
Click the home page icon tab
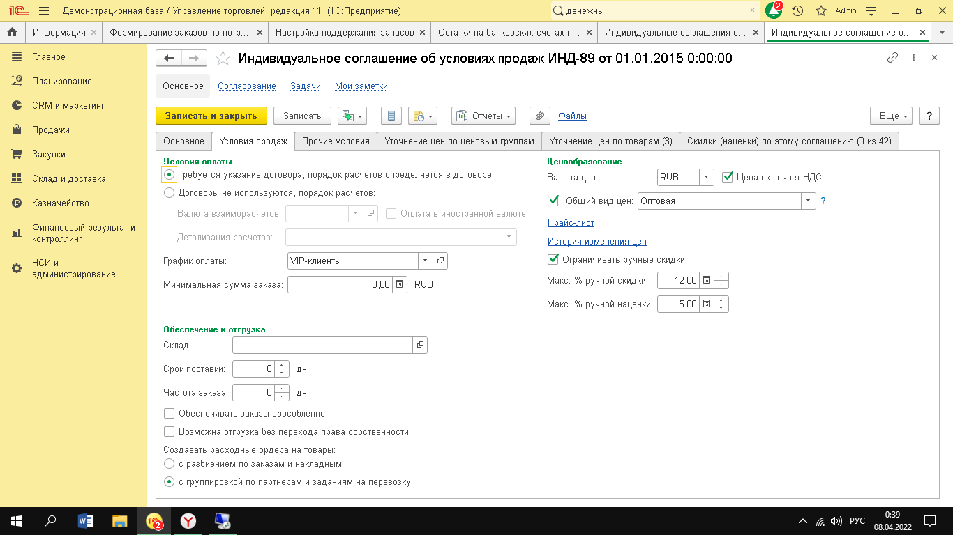(12, 33)
